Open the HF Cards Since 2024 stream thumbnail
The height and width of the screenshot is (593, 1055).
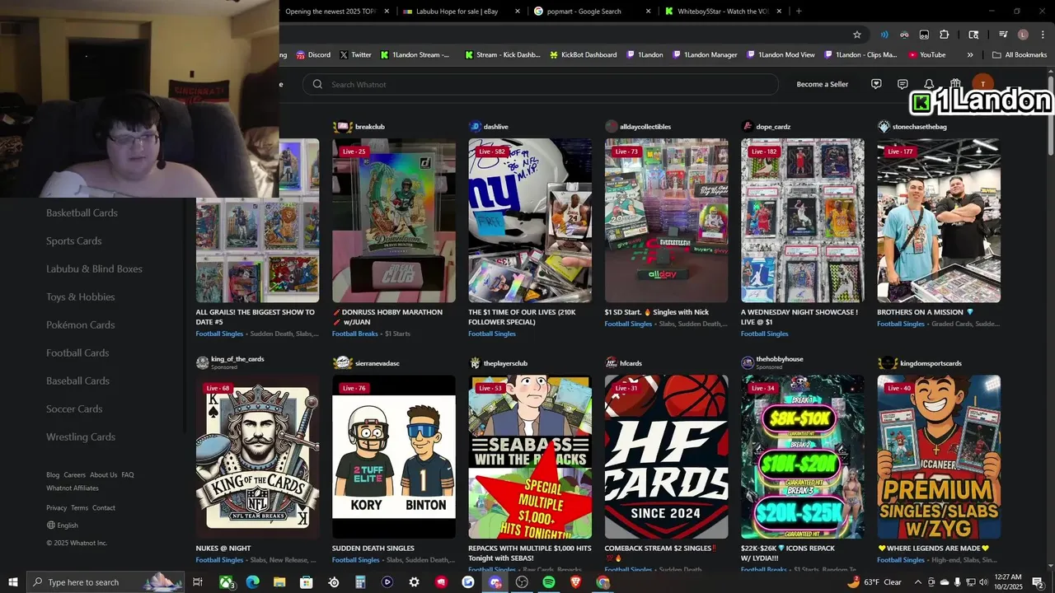pyautogui.click(x=666, y=456)
